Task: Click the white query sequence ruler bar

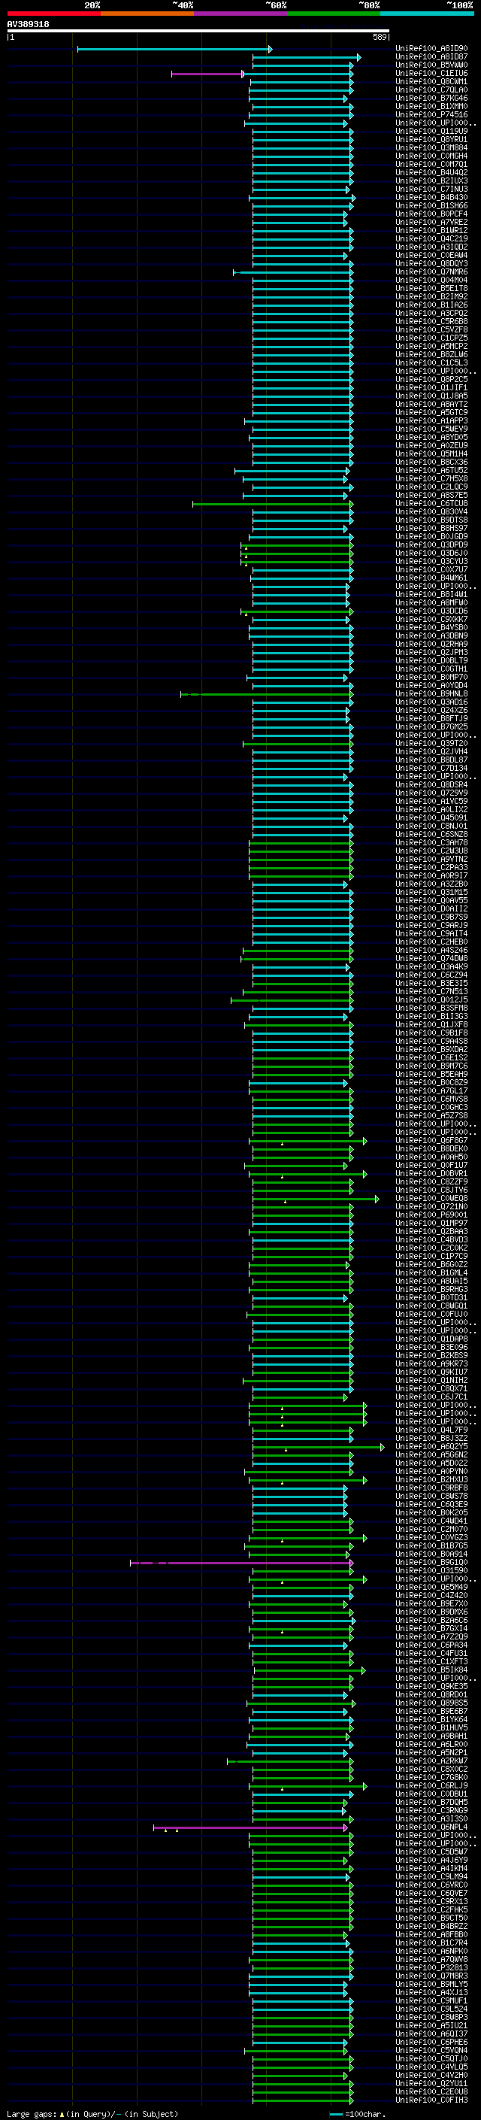Action: (198, 32)
